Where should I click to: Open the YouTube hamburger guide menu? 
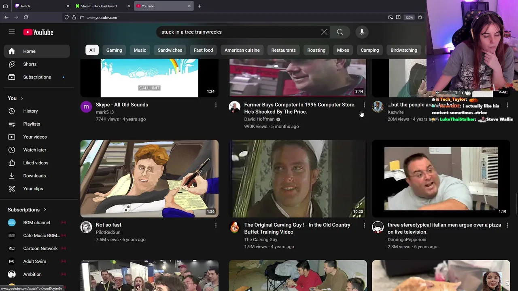point(12,32)
